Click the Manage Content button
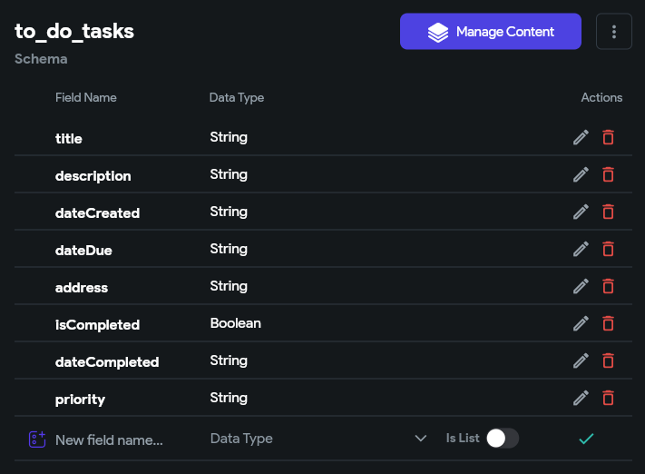Viewport: 645px width, 474px height. 491,31
